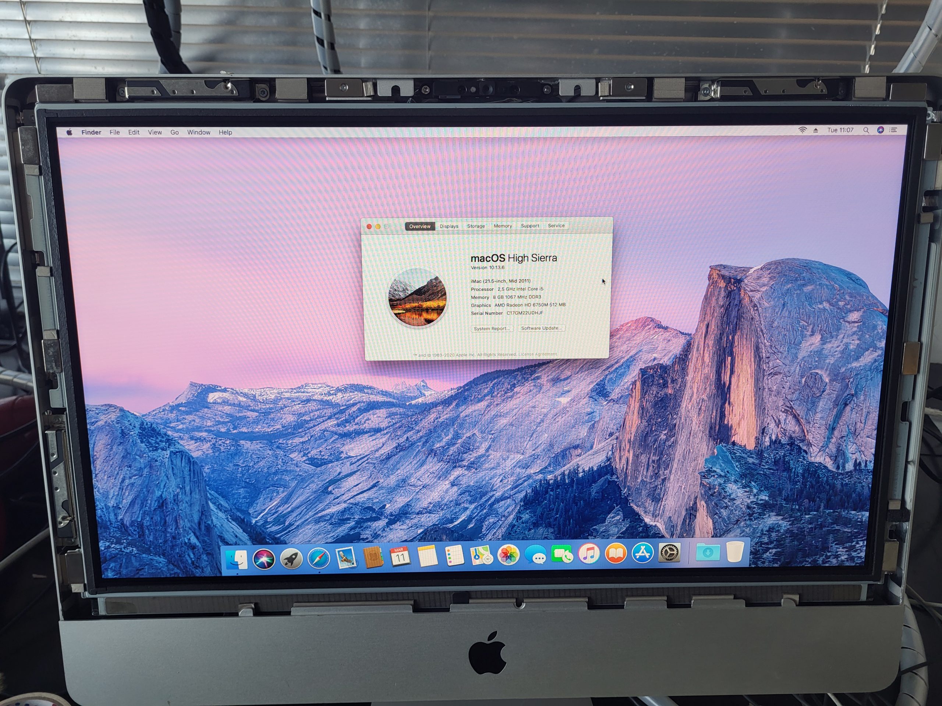Launch Siri from the Dock
Image resolution: width=942 pixels, height=706 pixels.
(263, 559)
